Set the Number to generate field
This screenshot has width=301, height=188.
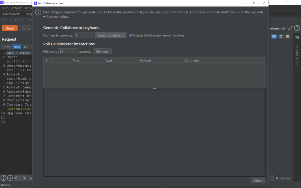(x=84, y=35)
